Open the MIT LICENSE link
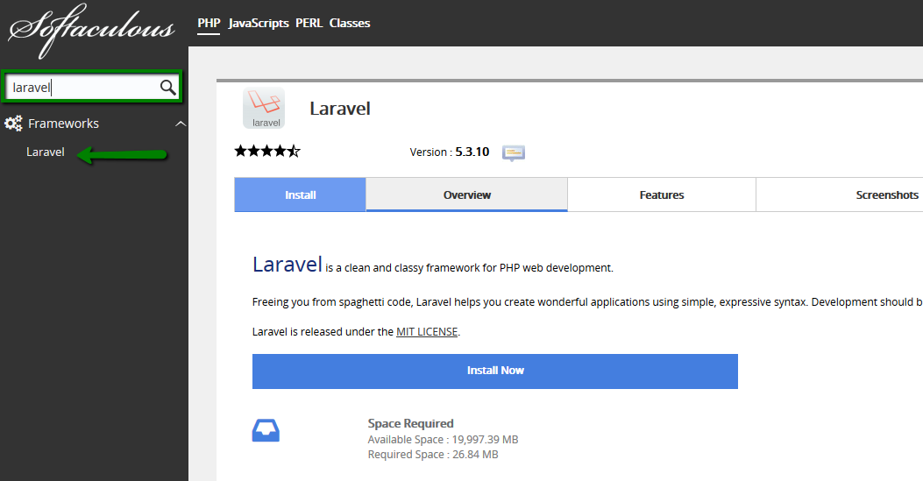 point(427,332)
